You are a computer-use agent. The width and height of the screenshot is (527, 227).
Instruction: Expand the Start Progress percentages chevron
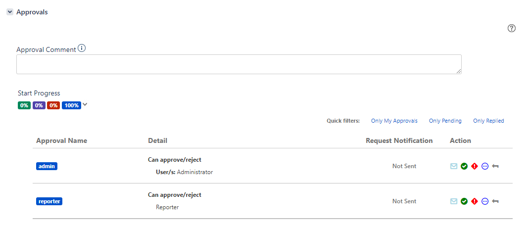85,105
